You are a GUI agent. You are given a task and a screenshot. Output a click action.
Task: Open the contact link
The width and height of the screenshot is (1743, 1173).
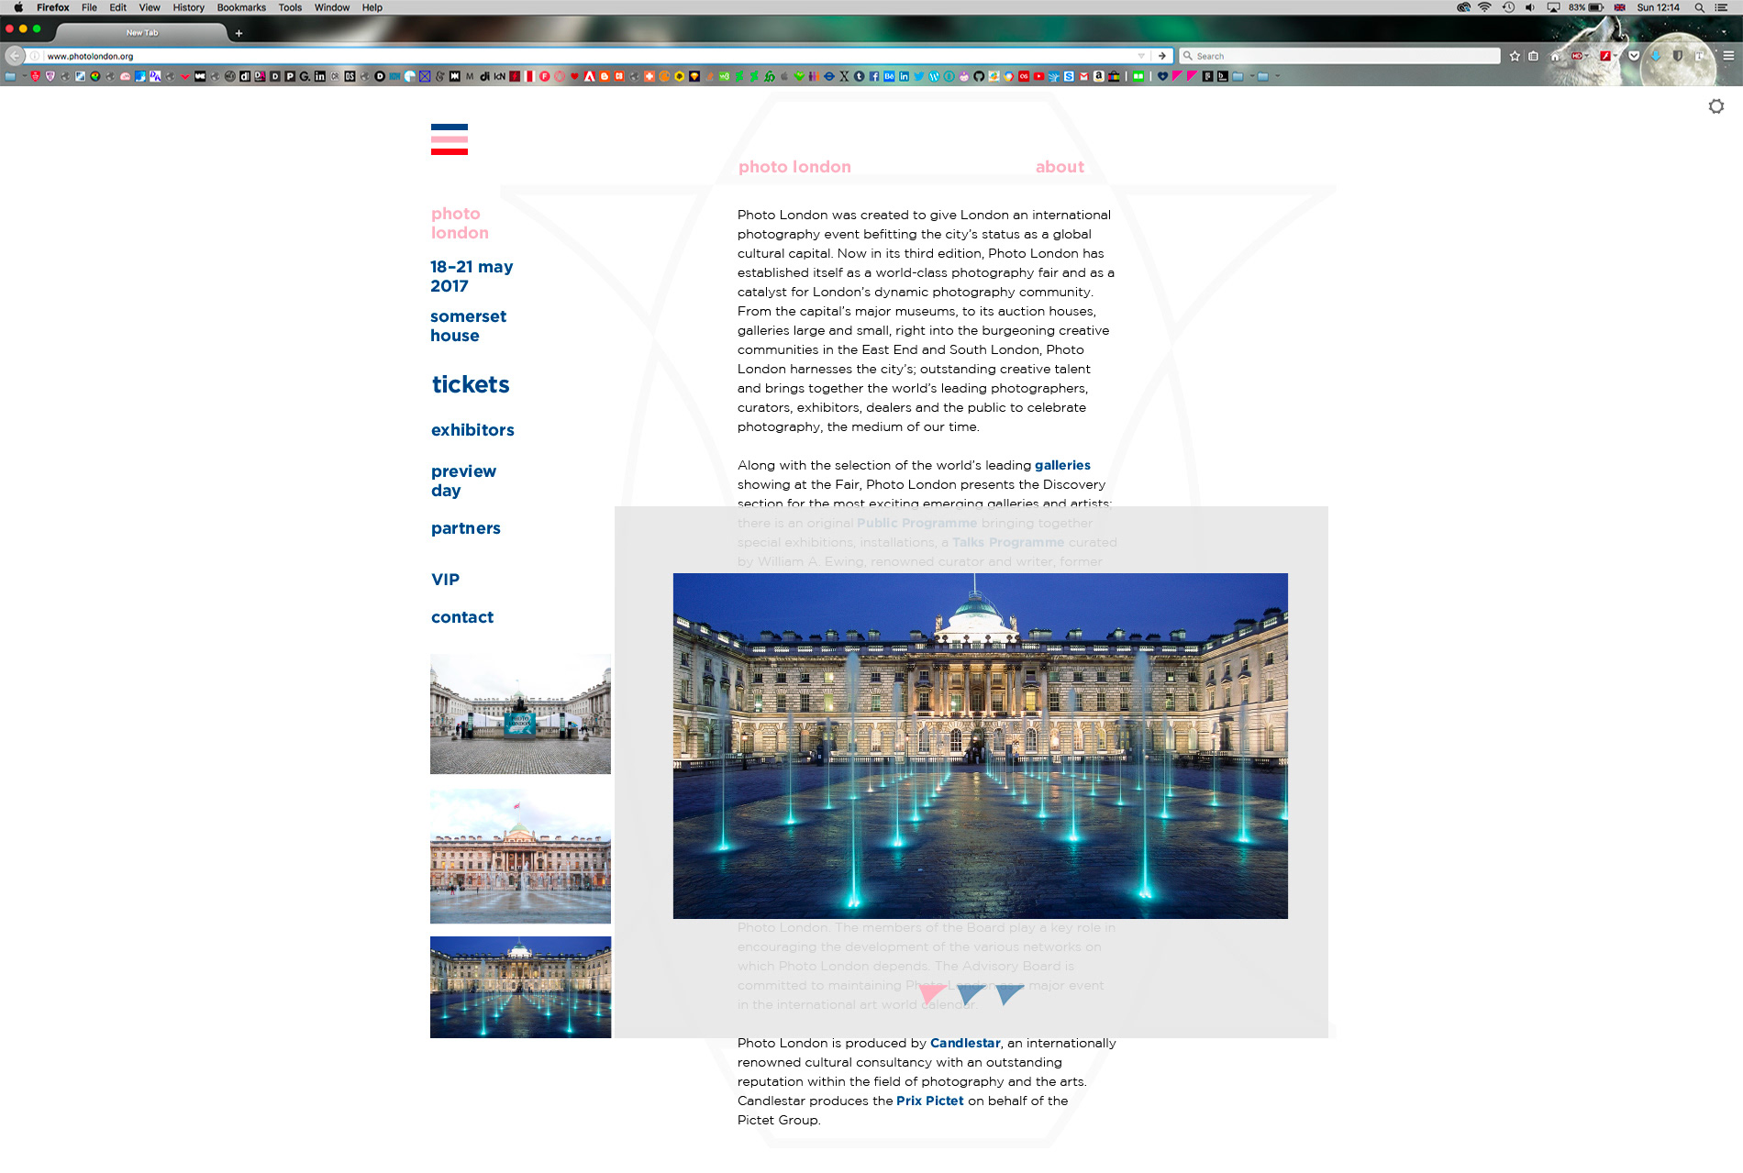(462, 617)
